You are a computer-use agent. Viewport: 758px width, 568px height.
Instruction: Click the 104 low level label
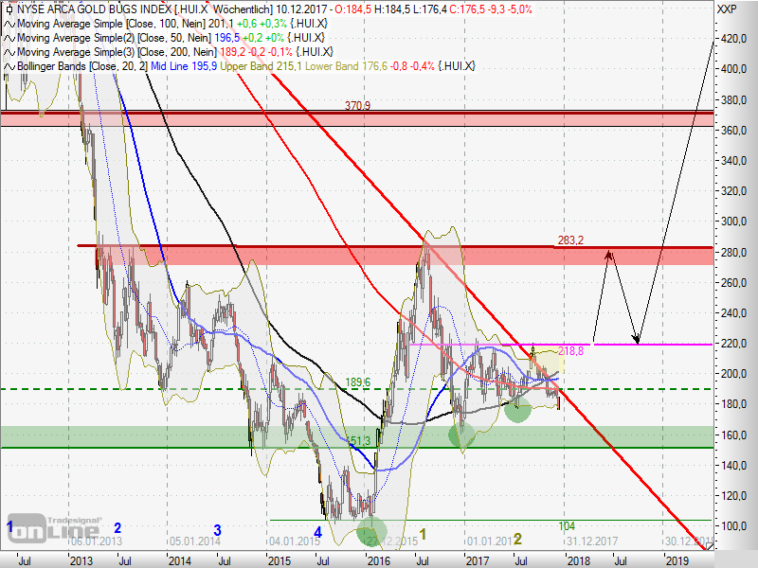click(567, 525)
